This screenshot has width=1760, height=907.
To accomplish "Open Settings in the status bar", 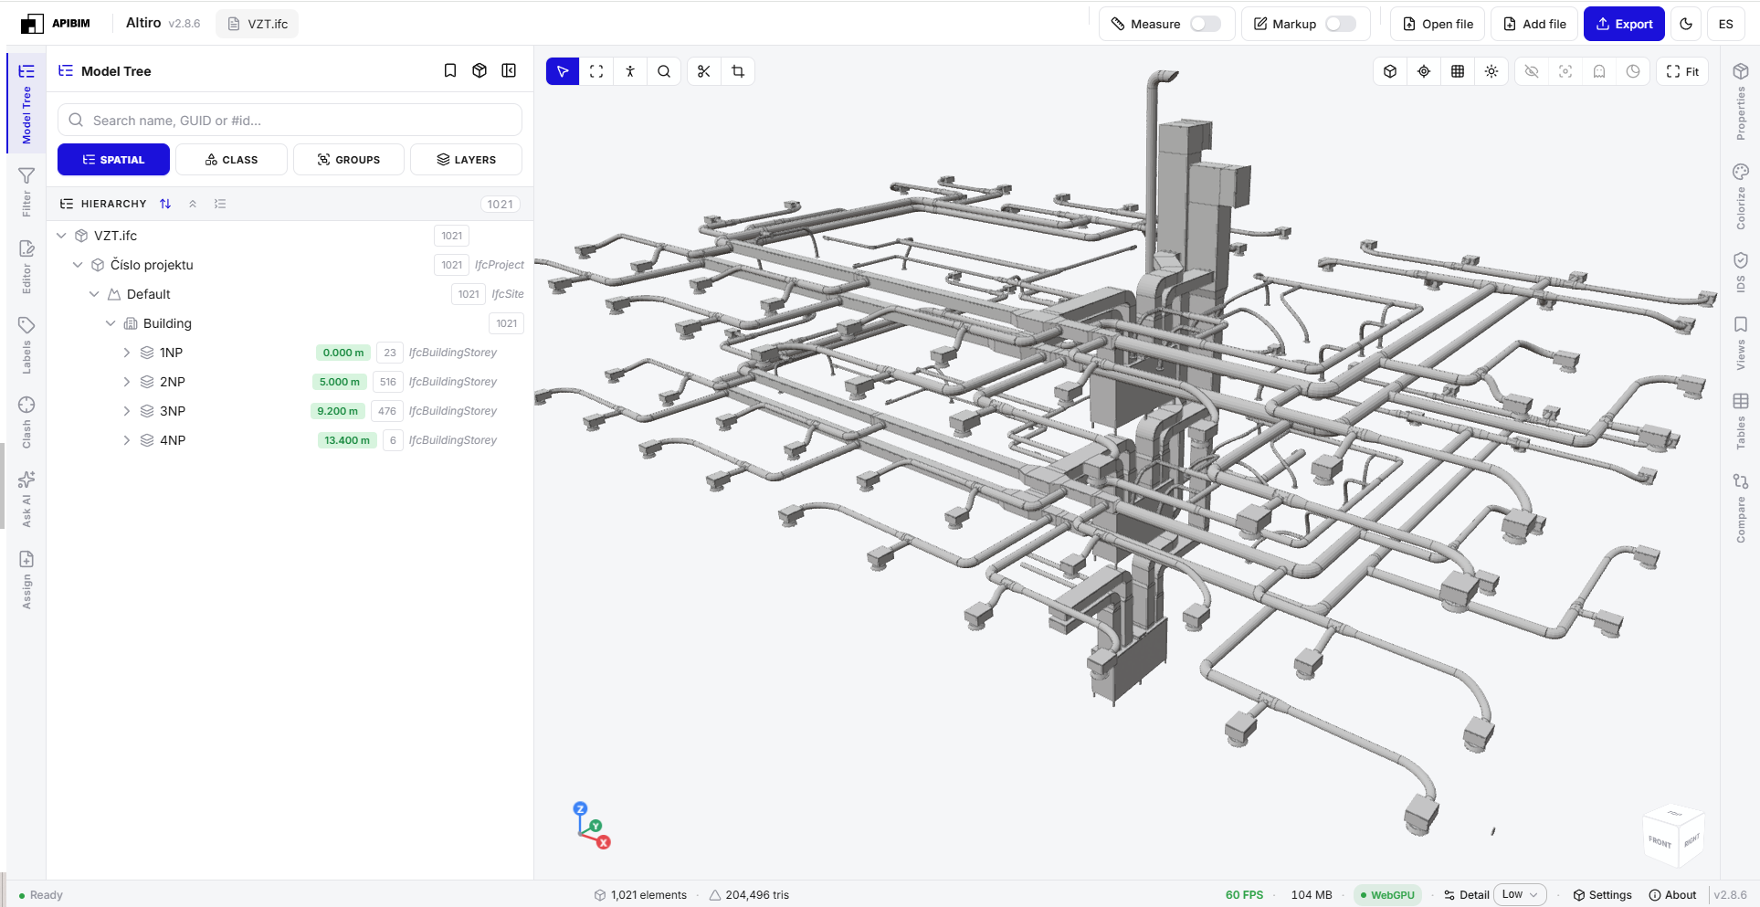I will pos(1602,895).
